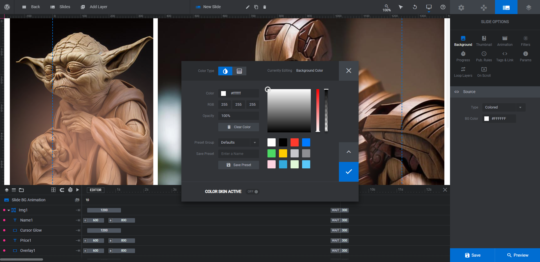This screenshot has width=540, height=262.
Task: Click the pencil rename slide icon
Action: point(248,7)
